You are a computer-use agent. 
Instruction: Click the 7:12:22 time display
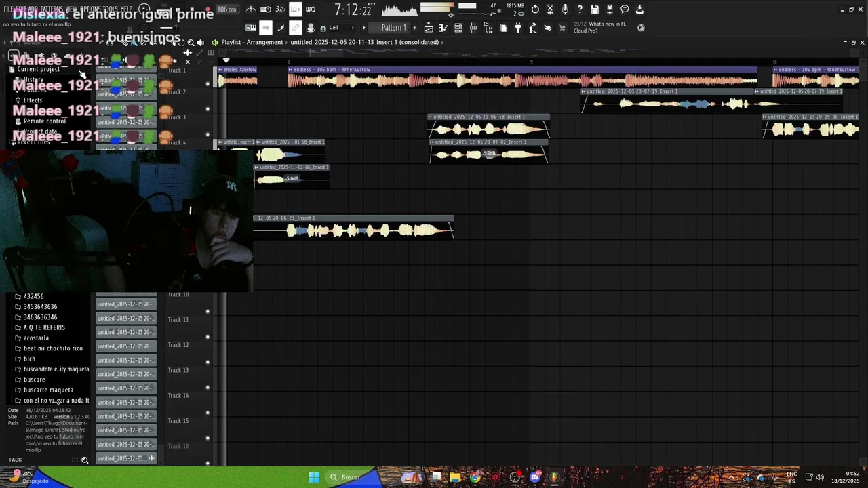coord(353,9)
